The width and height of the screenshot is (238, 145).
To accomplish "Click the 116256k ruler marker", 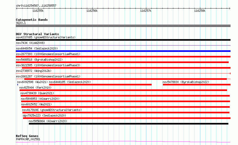I will pos(92,11).
